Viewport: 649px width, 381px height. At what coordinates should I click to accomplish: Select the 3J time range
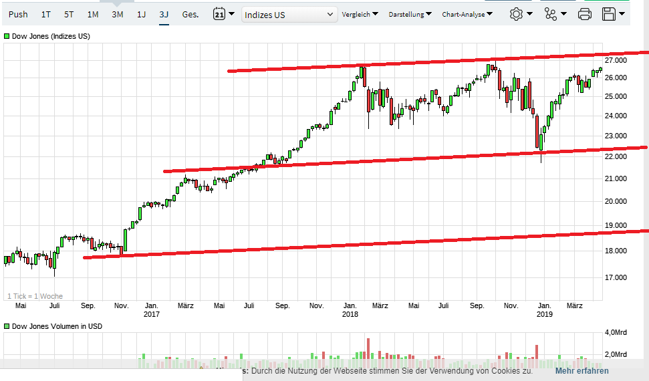coord(164,15)
